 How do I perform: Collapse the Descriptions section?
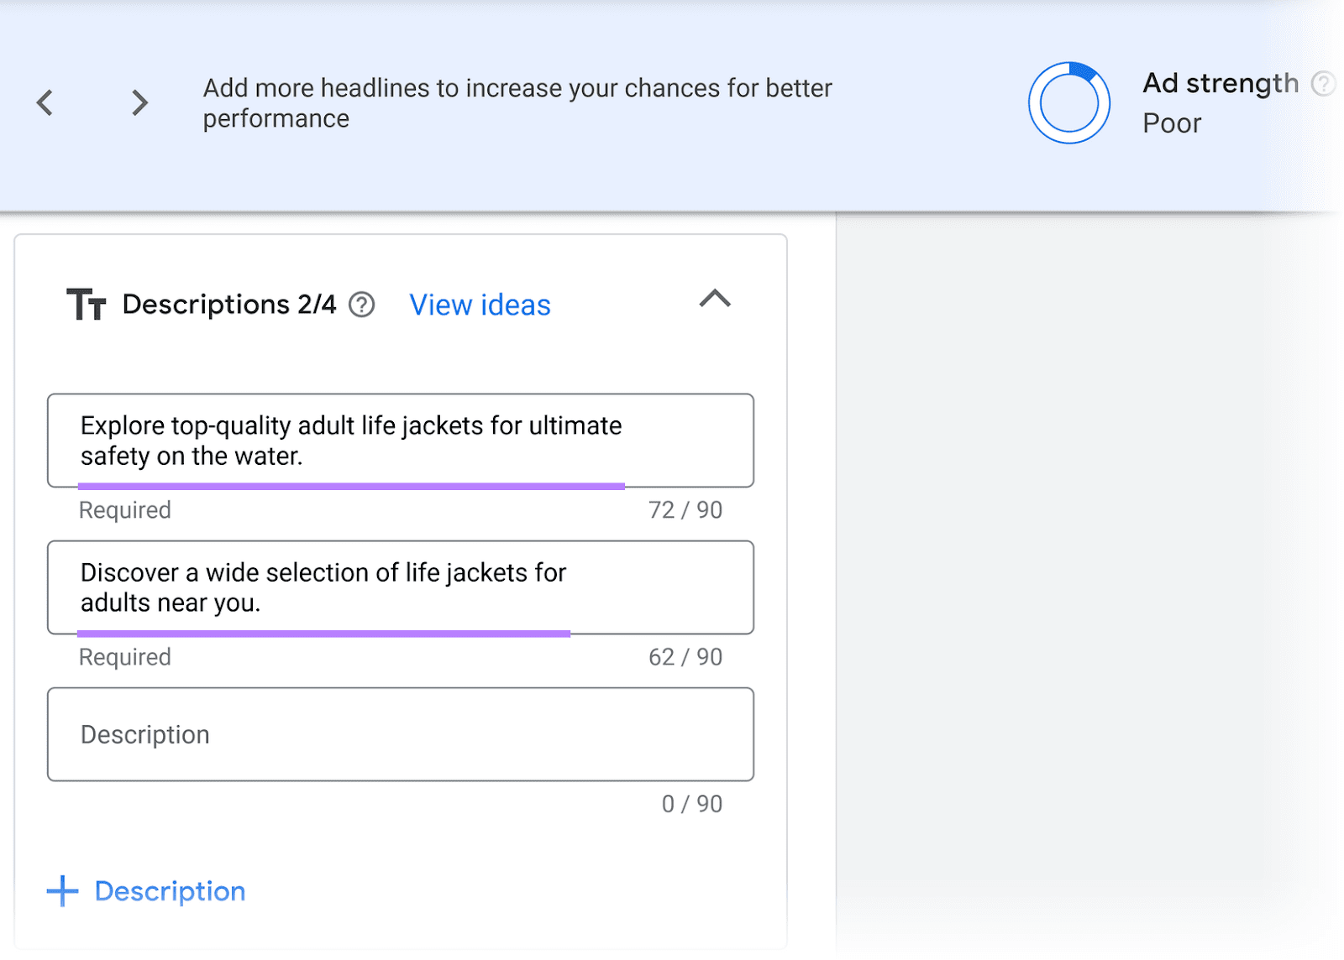tap(715, 299)
